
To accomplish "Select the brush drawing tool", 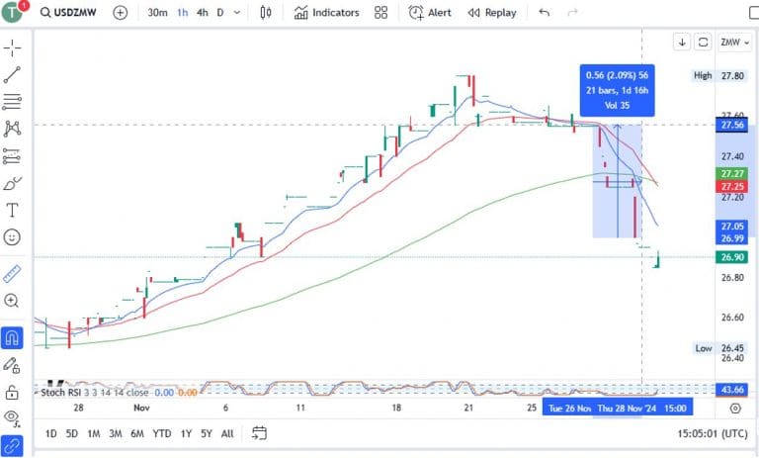I will click(12, 183).
